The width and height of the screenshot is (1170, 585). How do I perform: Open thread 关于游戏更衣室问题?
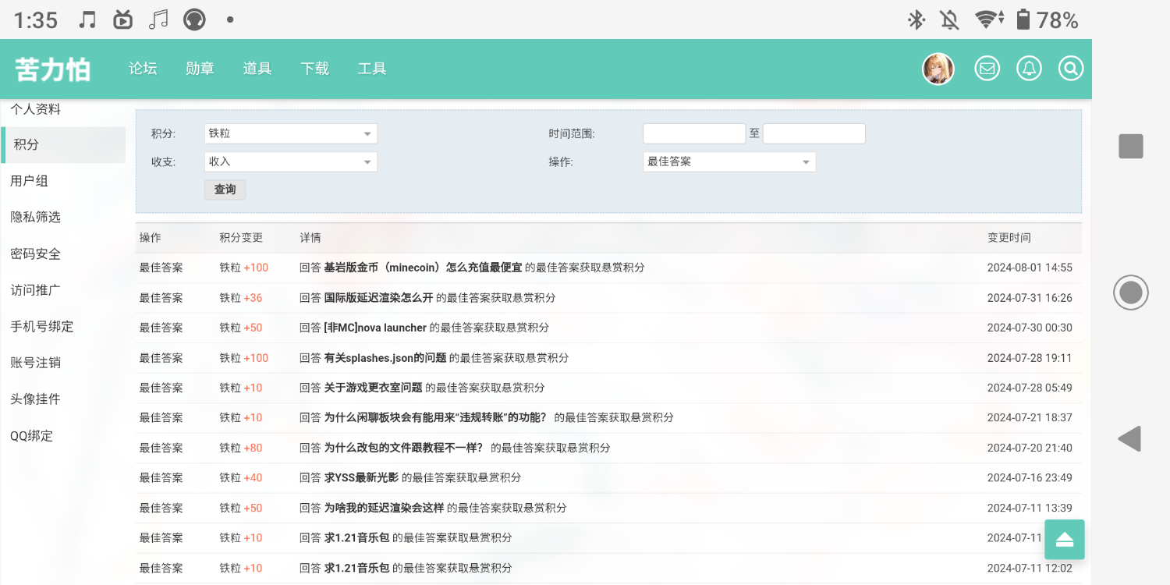[x=373, y=388]
